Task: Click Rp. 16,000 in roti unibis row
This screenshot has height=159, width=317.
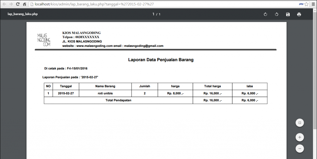Action: [x=213, y=93]
